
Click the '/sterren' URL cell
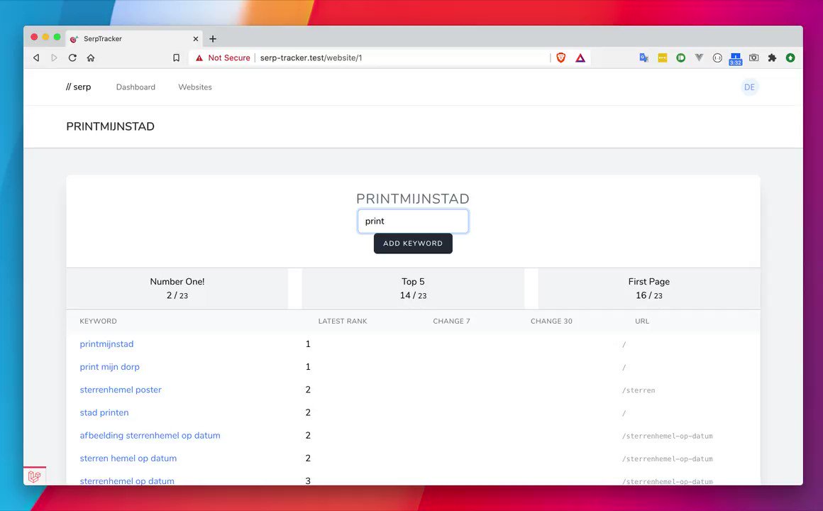(639, 390)
